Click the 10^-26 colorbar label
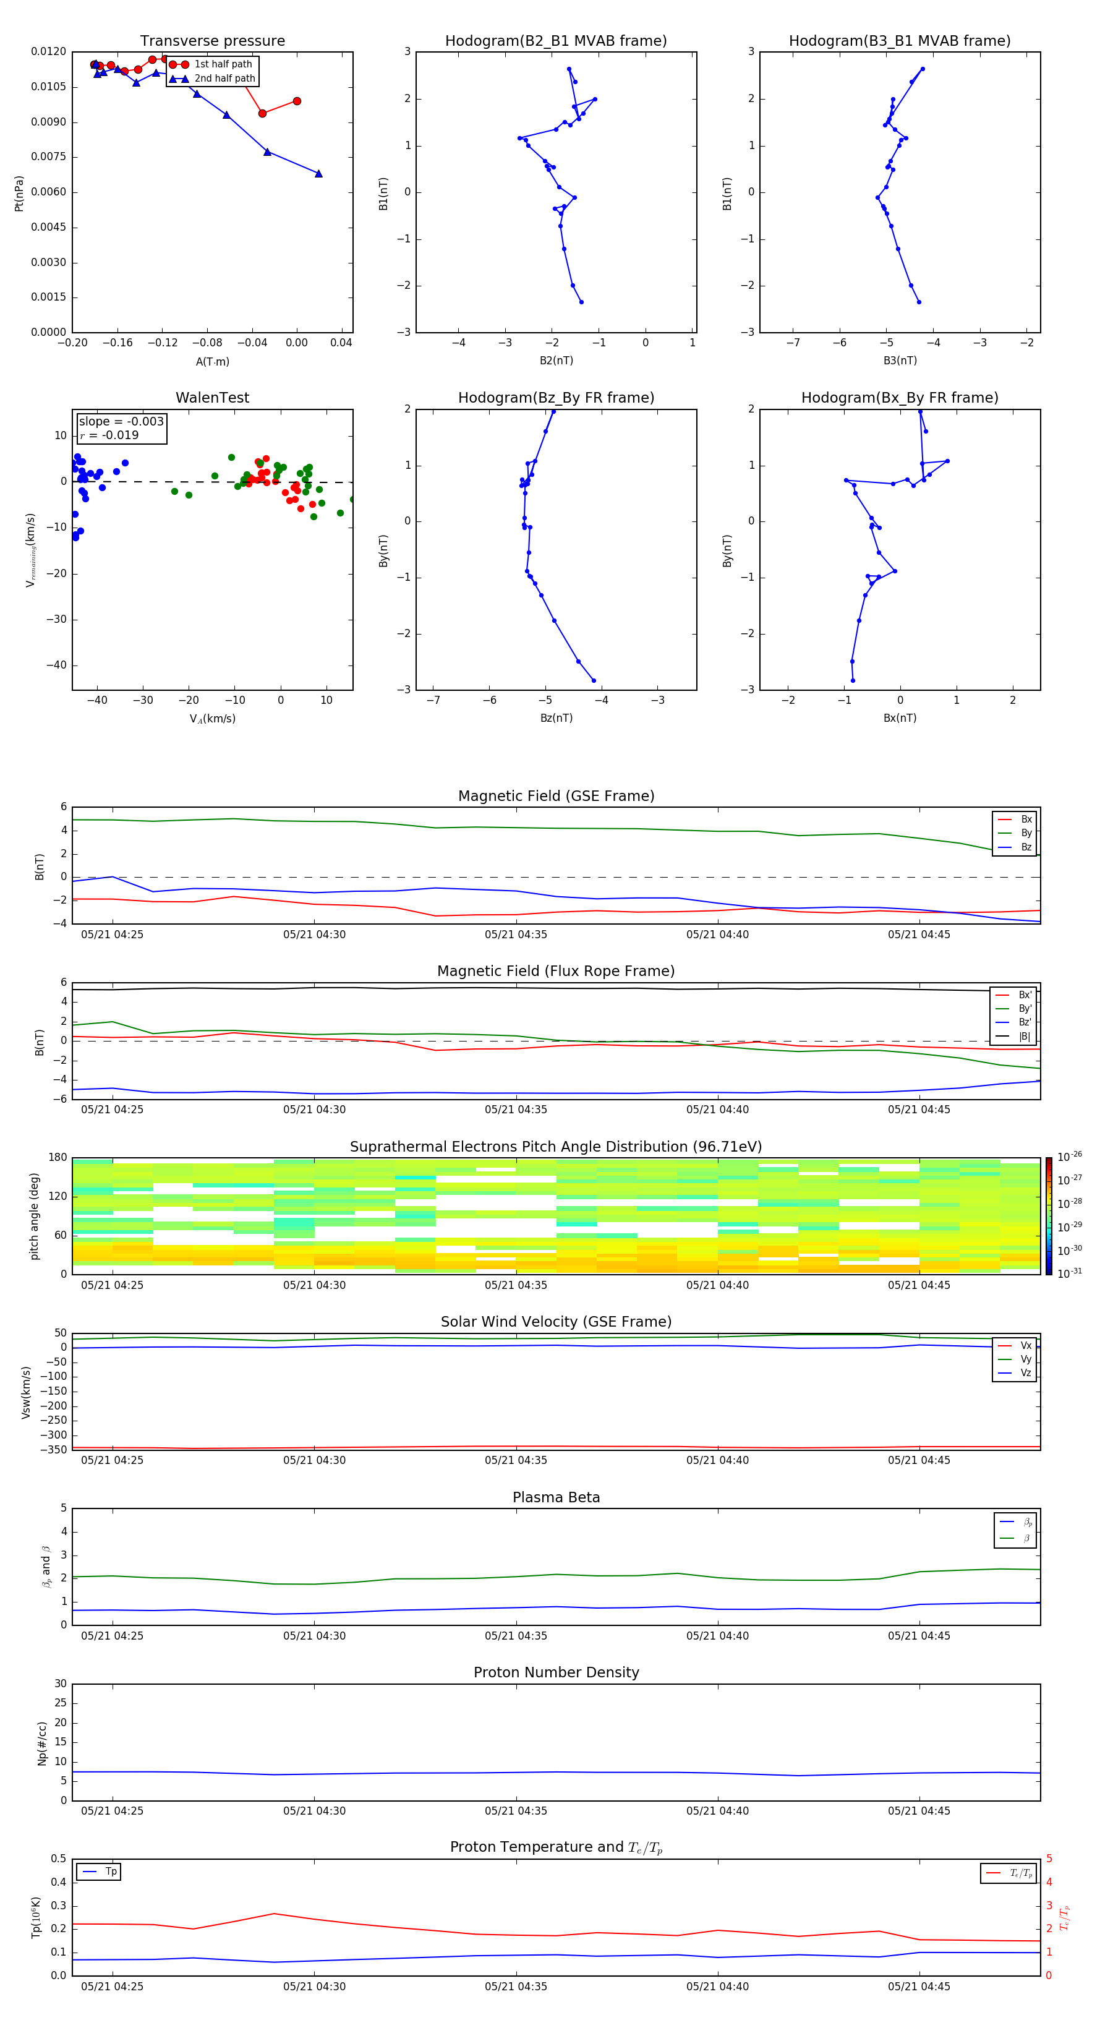 tap(1070, 1157)
